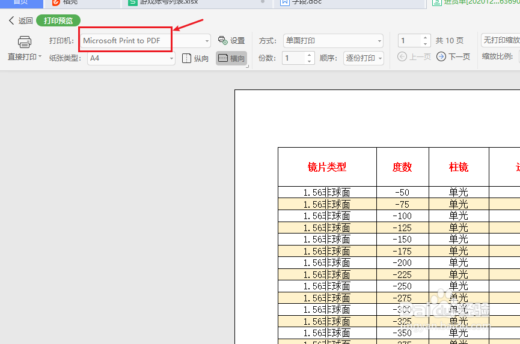Click the -125 degree cell
This screenshot has height=344, width=520.
coord(402,228)
